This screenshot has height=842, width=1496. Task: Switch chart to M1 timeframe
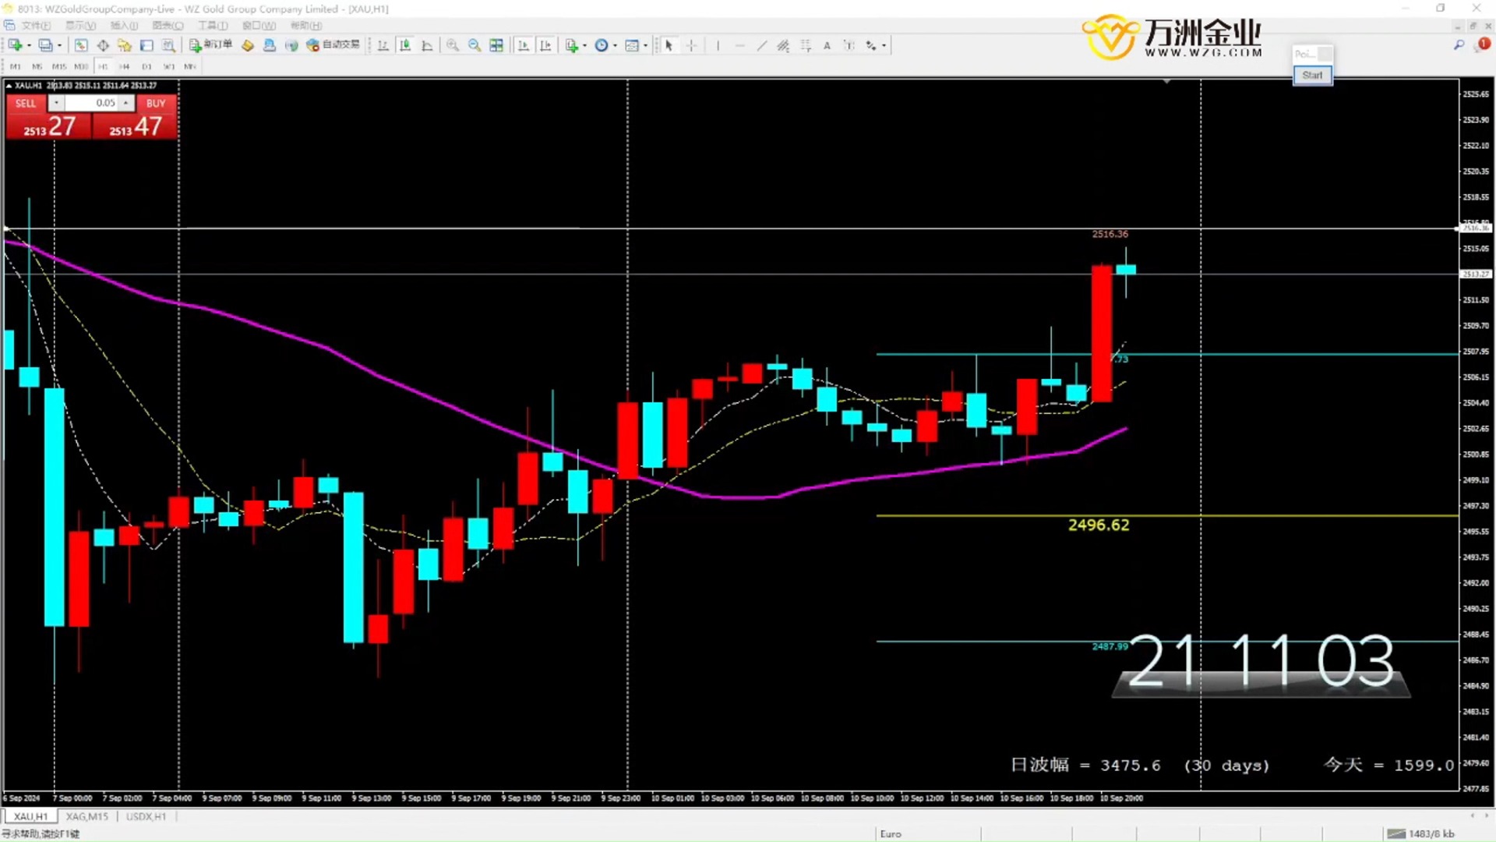(15, 66)
